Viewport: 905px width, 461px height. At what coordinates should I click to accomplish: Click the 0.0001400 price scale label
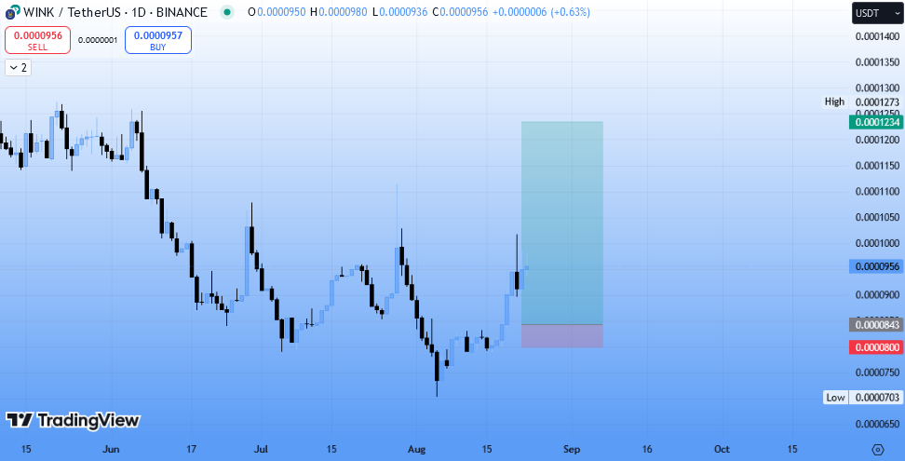pyautogui.click(x=877, y=36)
